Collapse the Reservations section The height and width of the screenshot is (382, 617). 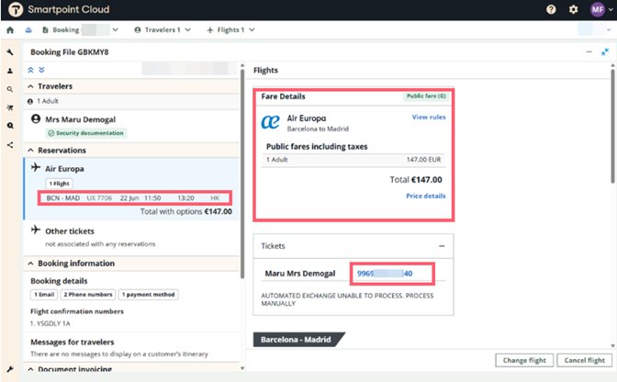[x=31, y=150]
